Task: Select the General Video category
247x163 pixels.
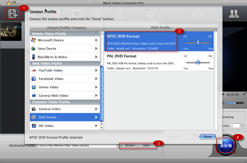Action: (65, 109)
